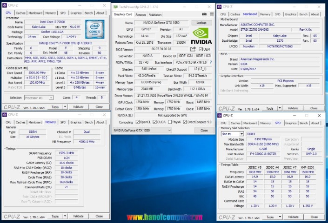Toggle the DirectCompute 5.0 checkbox
Viewport: 328px width, 223px height.
coord(185,122)
